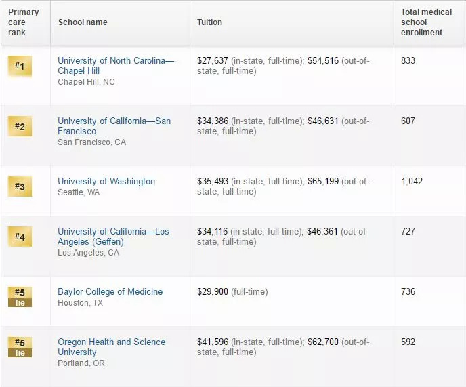Image resolution: width=466 pixels, height=387 pixels.
Task: Click Oregon Health's #5 Tie rank badge
Action: 20,347
